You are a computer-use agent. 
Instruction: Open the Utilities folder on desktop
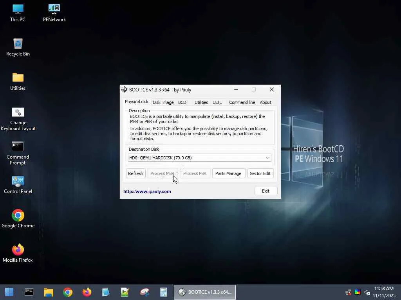coord(18,81)
